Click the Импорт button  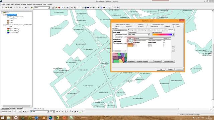[171, 30]
